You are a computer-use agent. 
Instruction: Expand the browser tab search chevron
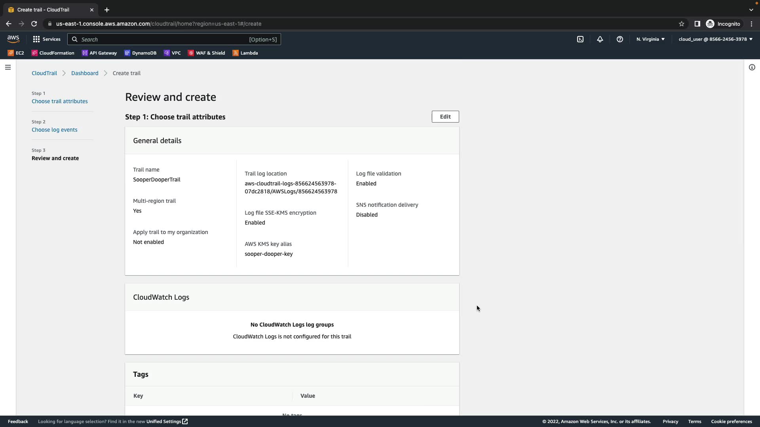pos(751,9)
